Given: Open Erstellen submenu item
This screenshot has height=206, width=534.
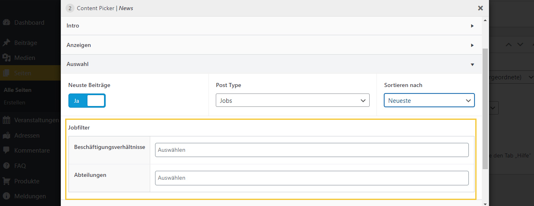Looking at the screenshot, I should pyautogui.click(x=15, y=102).
